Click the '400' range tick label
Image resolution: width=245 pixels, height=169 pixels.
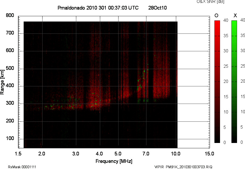[x=10, y=86]
